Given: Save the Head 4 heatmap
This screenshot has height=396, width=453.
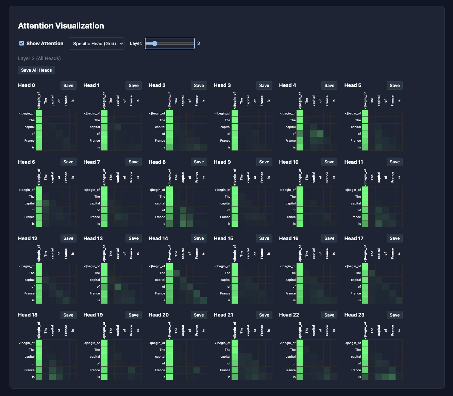Looking at the screenshot, I should coord(330,85).
